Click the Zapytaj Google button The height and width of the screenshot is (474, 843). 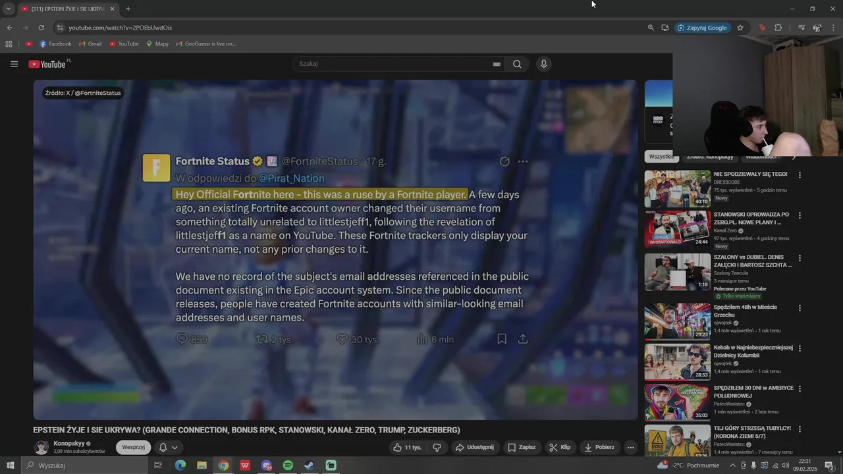(x=703, y=28)
